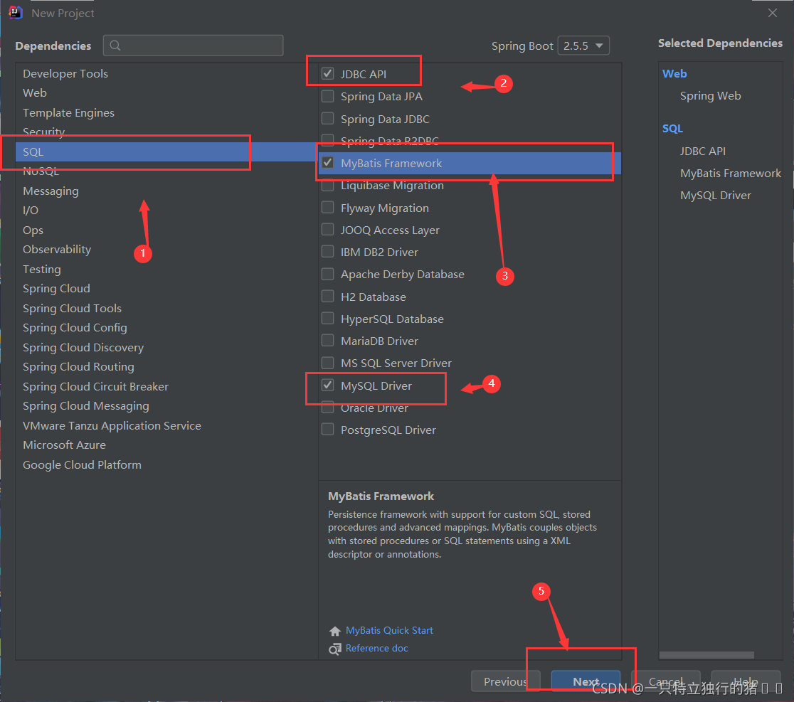Enable the H2 Database checkbox
The image size is (794, 702).
pos(327,296)
